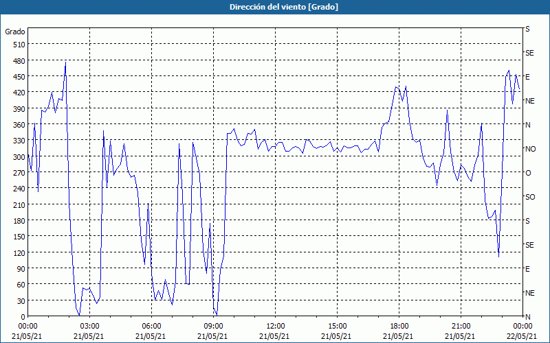This screenshot has height=343, width=550.
Task: Select the 300 value on left axis
Action: (19, 157)
